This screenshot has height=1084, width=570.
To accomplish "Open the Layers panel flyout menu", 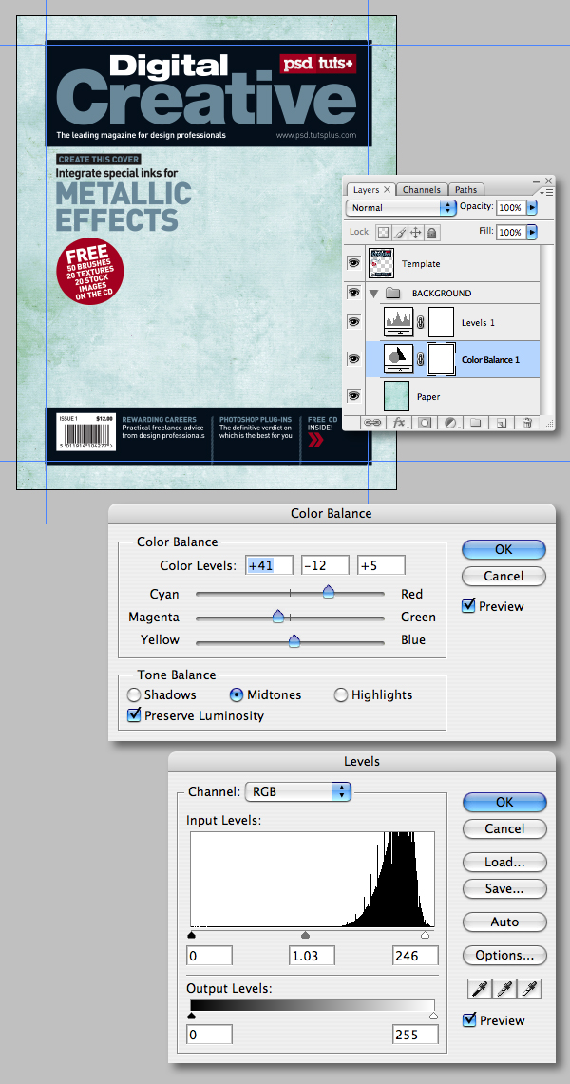I will [x=546, y=192].
